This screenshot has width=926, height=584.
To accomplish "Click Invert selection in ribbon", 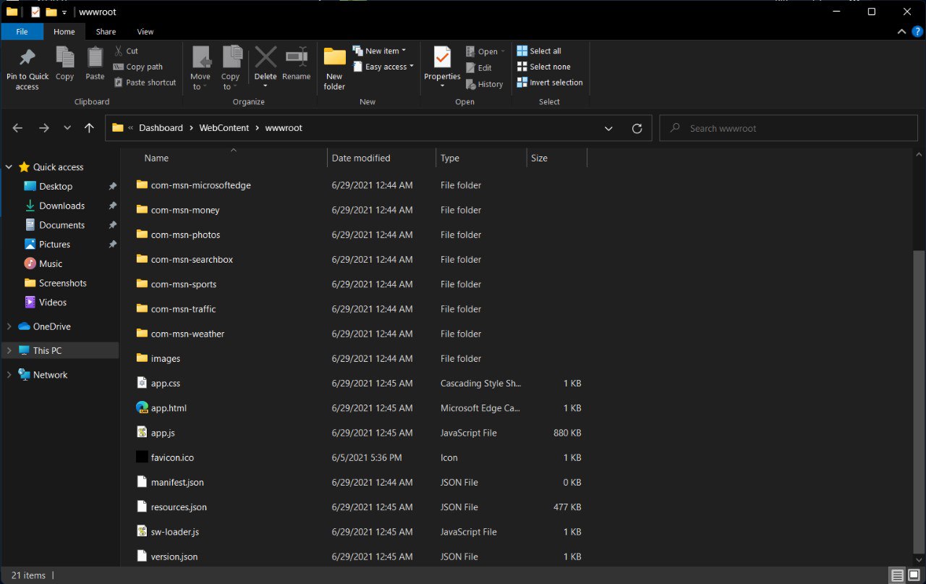I will click(550, 82).
